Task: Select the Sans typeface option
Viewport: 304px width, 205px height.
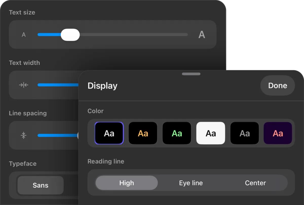Action: [41, 185]
